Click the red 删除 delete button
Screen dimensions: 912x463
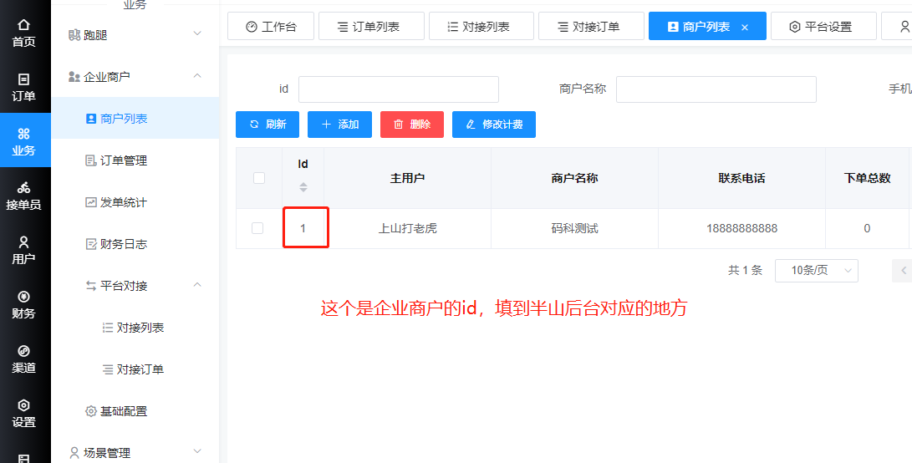coord(412,125)
